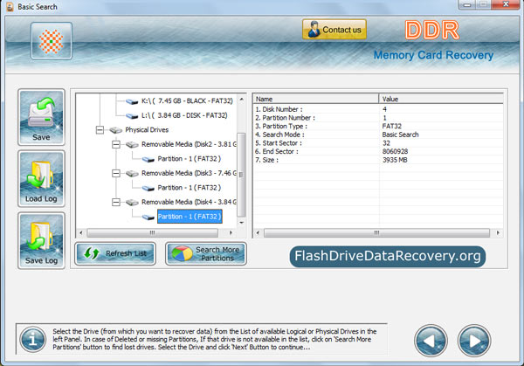Click the value 'Basic Search'
Viewport: 524px width, 366px height.
(400, 135)
